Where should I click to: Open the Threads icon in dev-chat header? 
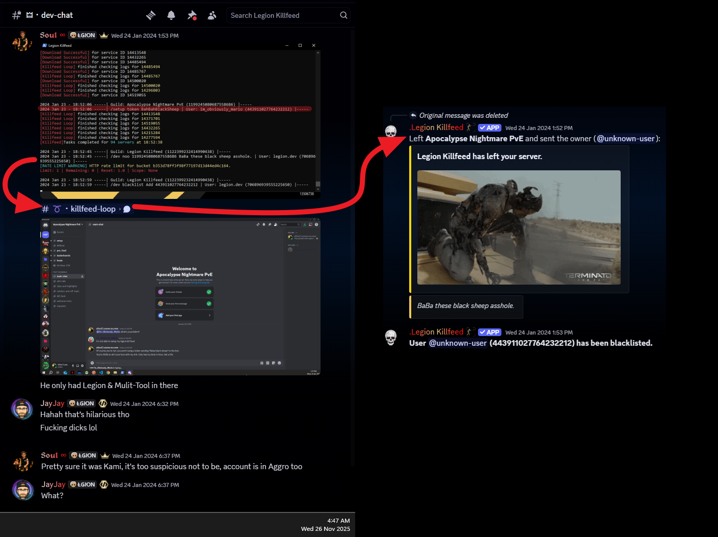[x=151, y=15]
